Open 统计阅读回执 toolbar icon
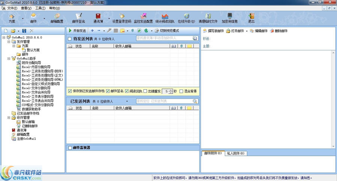The width and height of the screenshot is (337, 181). [165, 18]
